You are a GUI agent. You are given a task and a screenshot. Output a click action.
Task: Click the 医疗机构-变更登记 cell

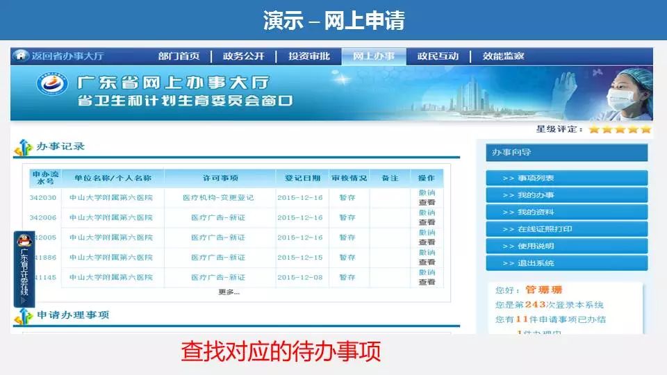tap(218, 198)
